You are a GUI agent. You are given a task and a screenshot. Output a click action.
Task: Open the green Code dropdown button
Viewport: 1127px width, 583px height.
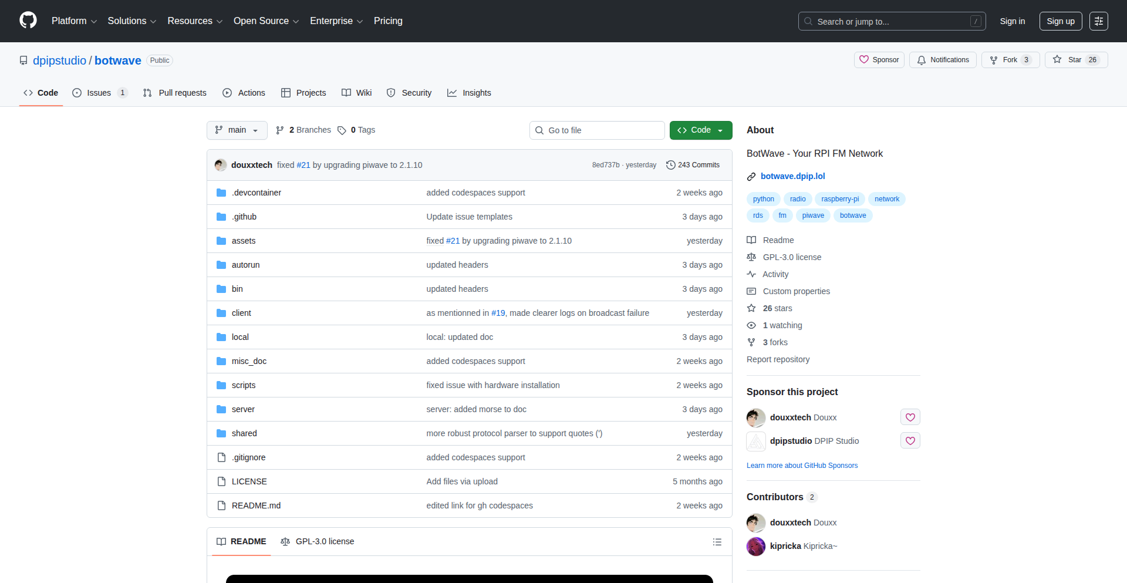tap(701, 130)
